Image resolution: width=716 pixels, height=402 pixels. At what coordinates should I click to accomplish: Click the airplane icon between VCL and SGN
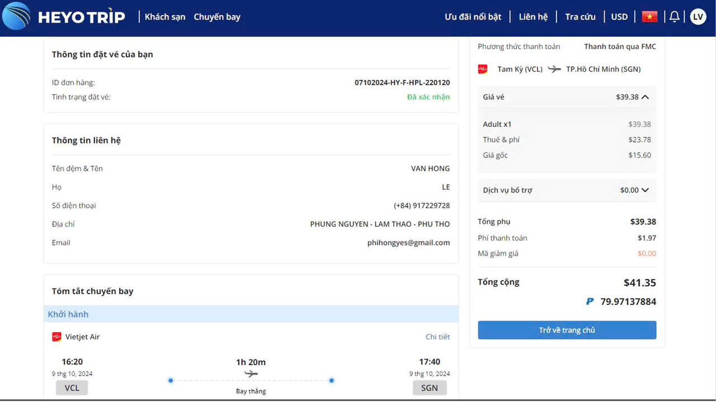(x=251, y=374)
